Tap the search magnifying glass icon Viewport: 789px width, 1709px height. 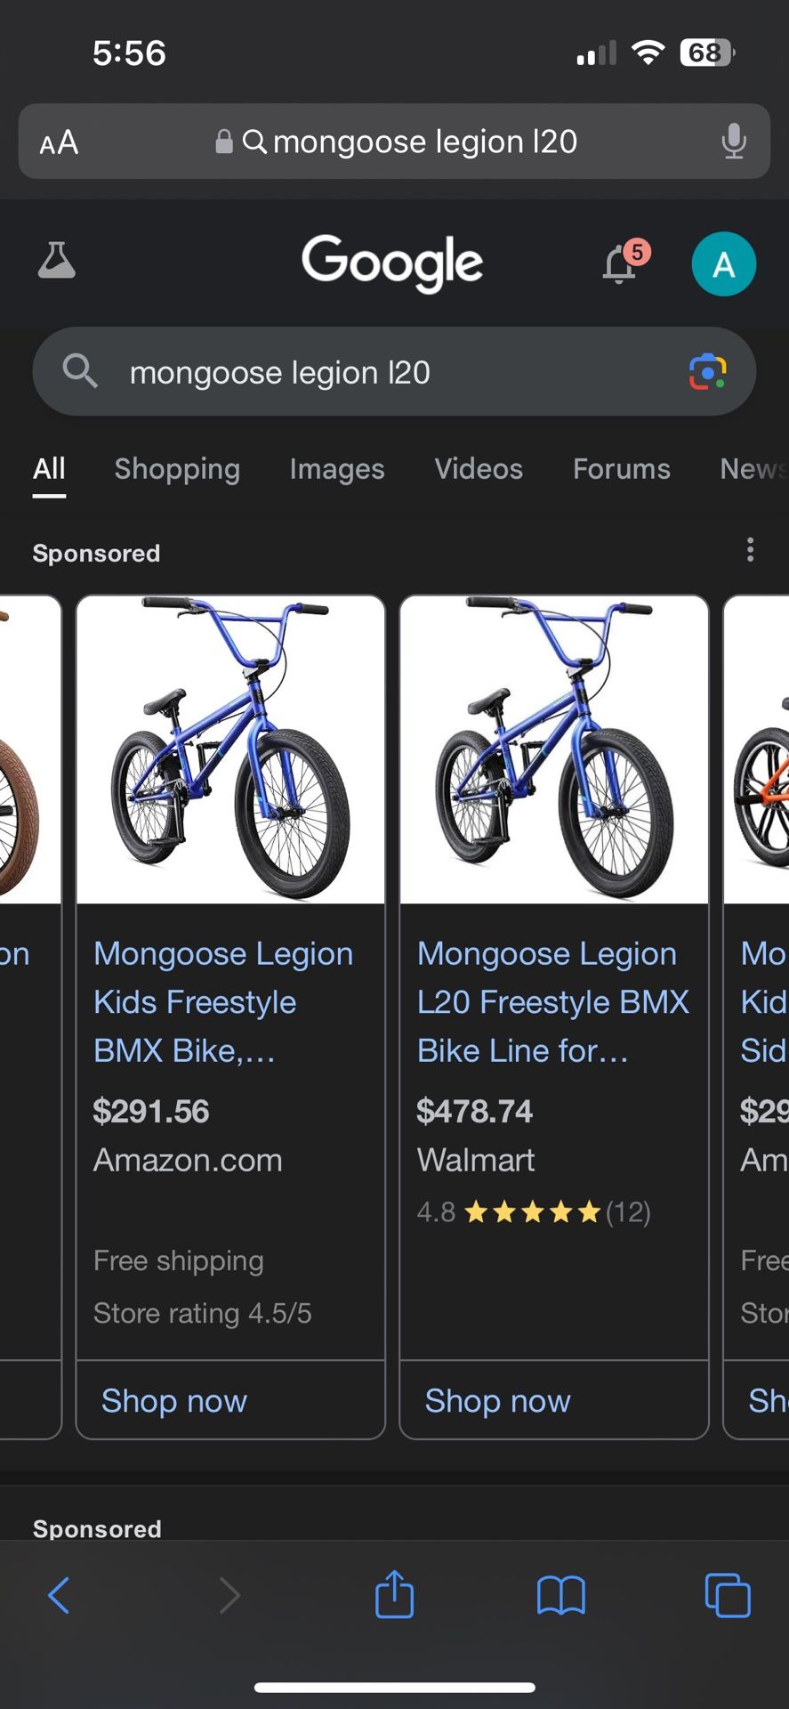point(80,371)
